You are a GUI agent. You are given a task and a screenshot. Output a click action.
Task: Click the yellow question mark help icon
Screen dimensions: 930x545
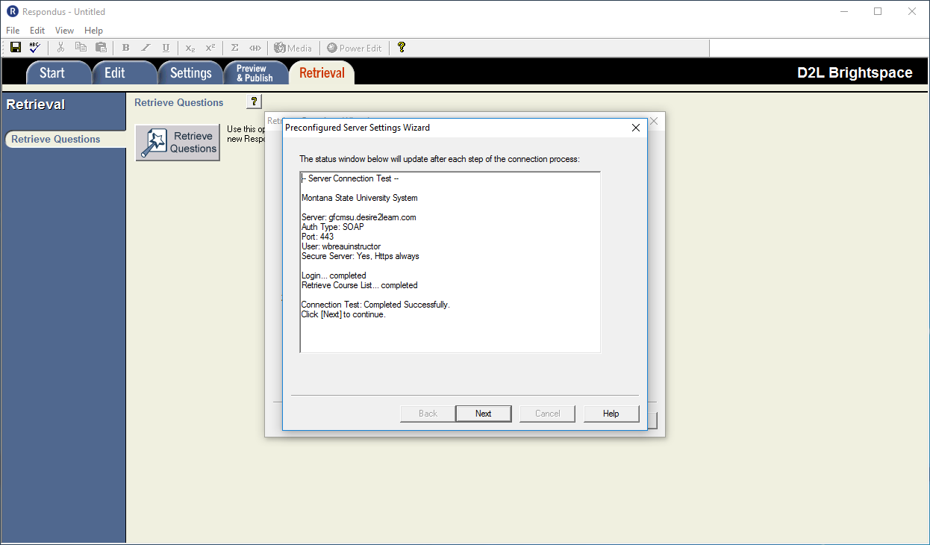click(x=402, y=48)
